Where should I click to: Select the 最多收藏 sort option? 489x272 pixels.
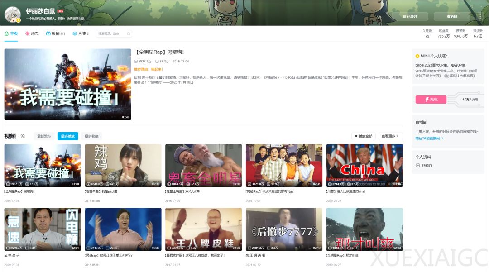tap(91, 136)
